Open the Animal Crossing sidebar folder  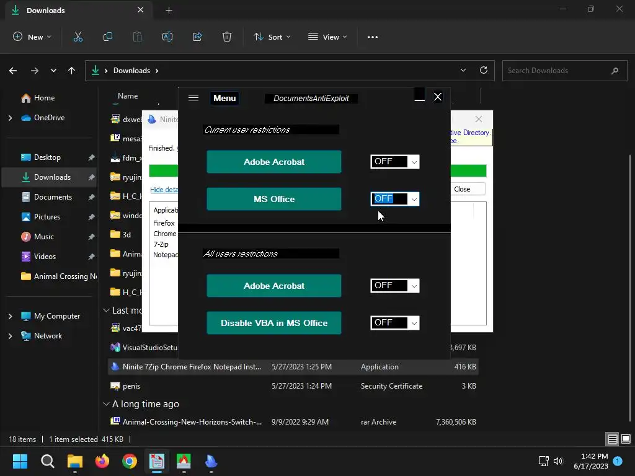[x=59, y=276]
